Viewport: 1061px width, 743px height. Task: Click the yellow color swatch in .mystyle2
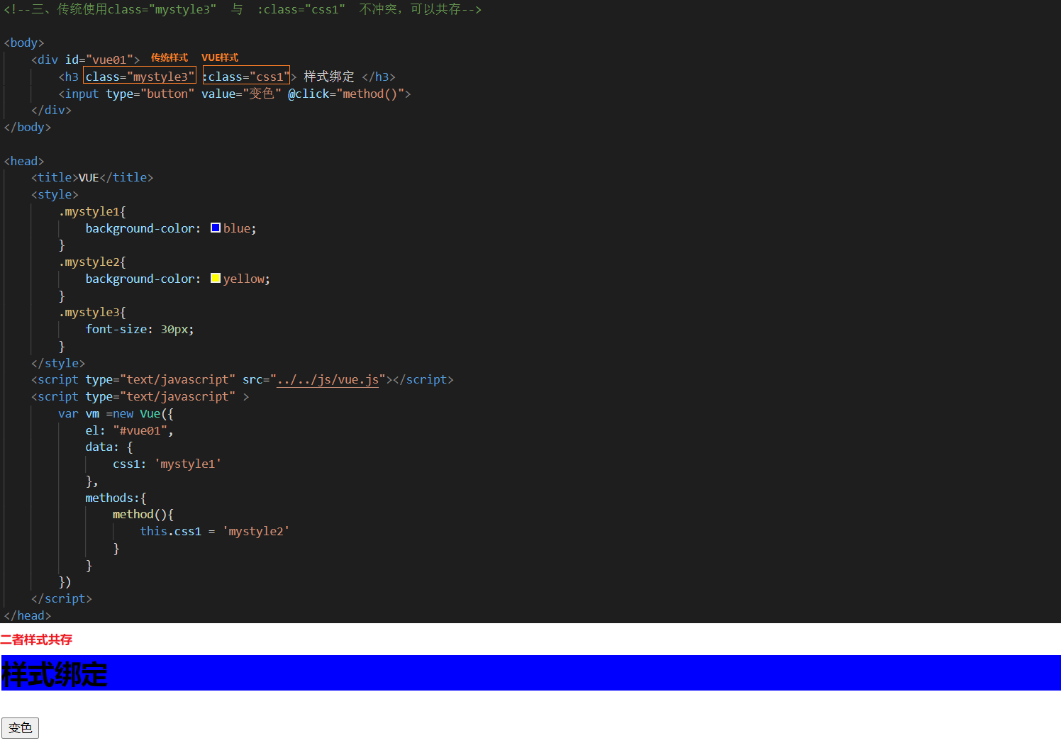click(216, 279)
